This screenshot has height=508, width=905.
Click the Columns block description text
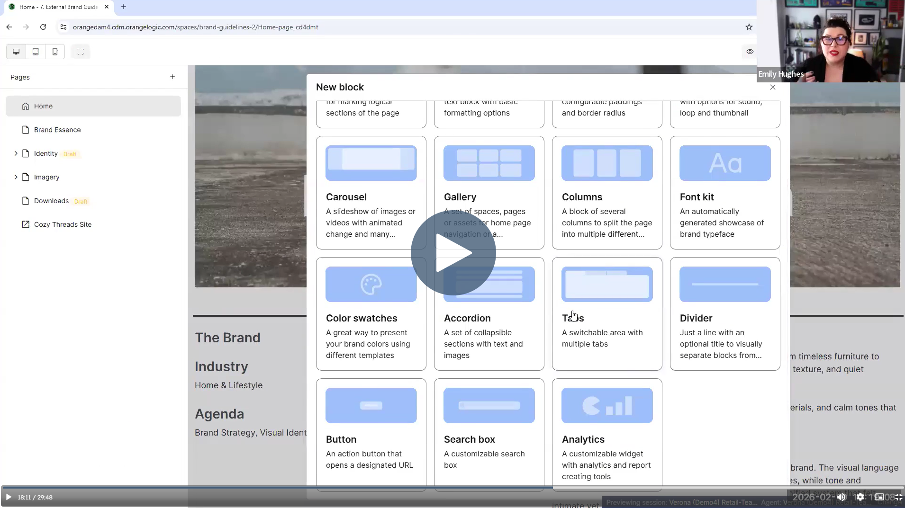coord(607,223)
